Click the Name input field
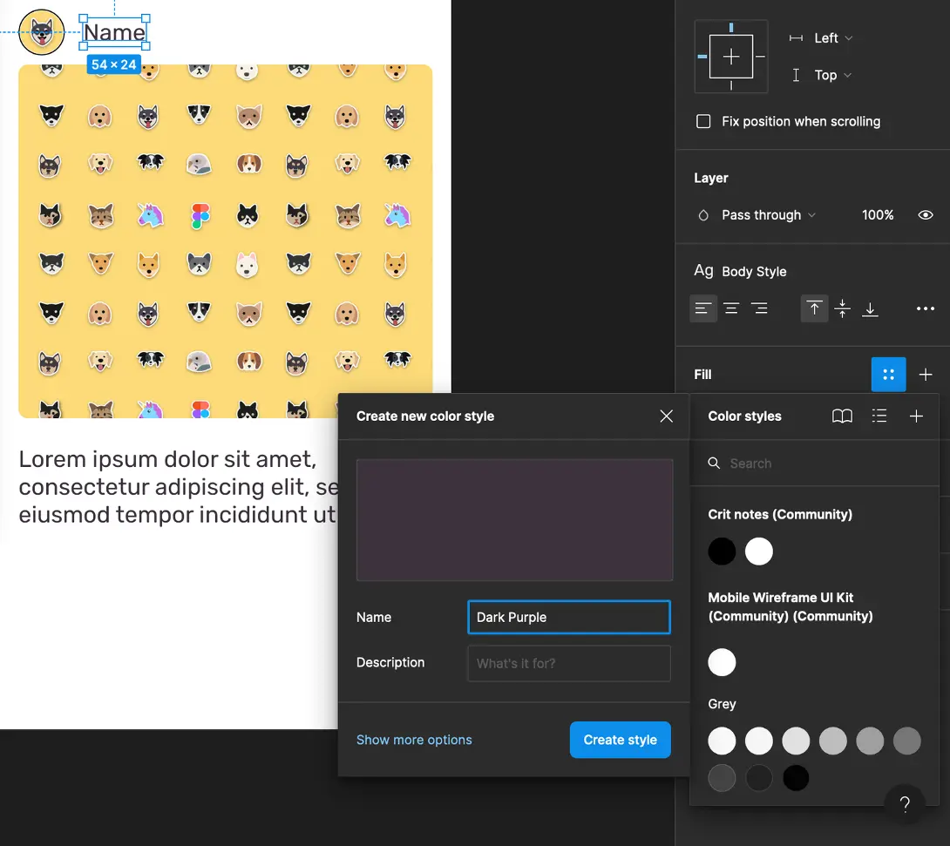This screenshot has width=950, height=846. point(569,617)
